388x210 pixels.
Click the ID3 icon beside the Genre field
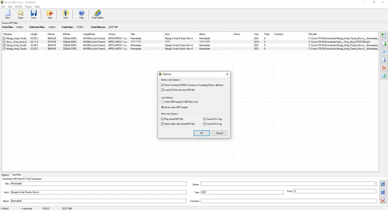click(x=383, y=184)
